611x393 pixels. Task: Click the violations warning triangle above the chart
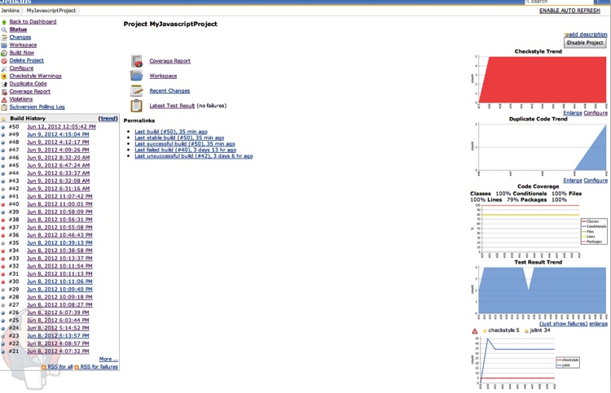pyautogui.click(x=475, y=331)
